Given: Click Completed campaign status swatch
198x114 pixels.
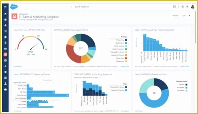Looking at the screenshot, I should [x=187, y=91].
